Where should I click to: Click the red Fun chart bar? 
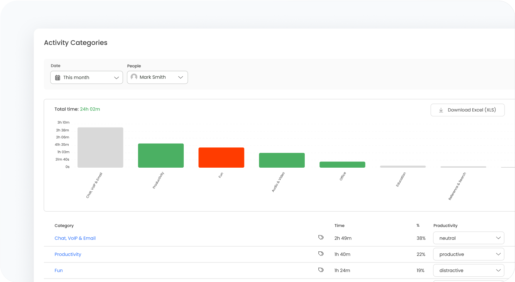pos(221,158)
